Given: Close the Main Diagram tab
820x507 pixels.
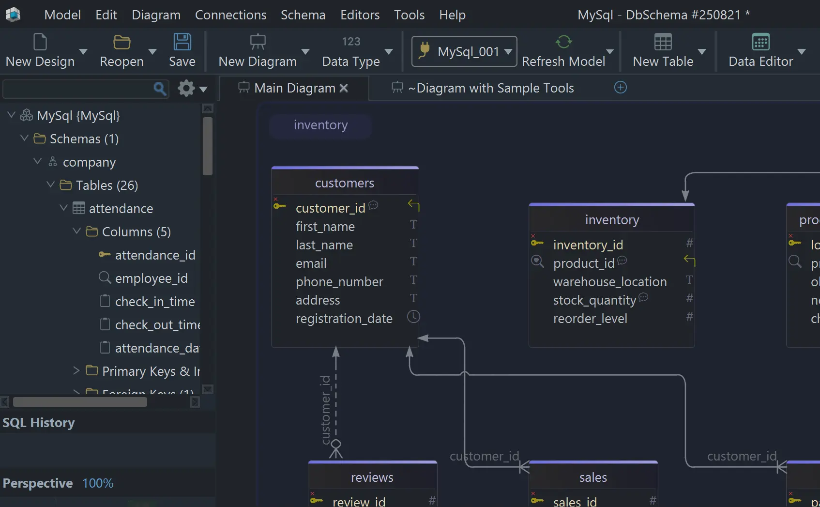Looking at the screenshot, I should (344, 88).
